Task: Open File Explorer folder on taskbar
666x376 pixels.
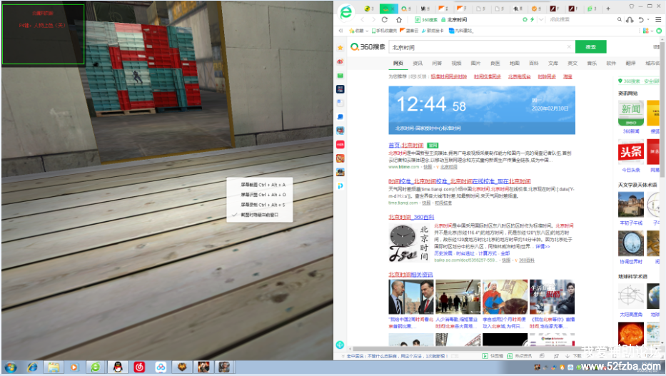Action: 54,367
